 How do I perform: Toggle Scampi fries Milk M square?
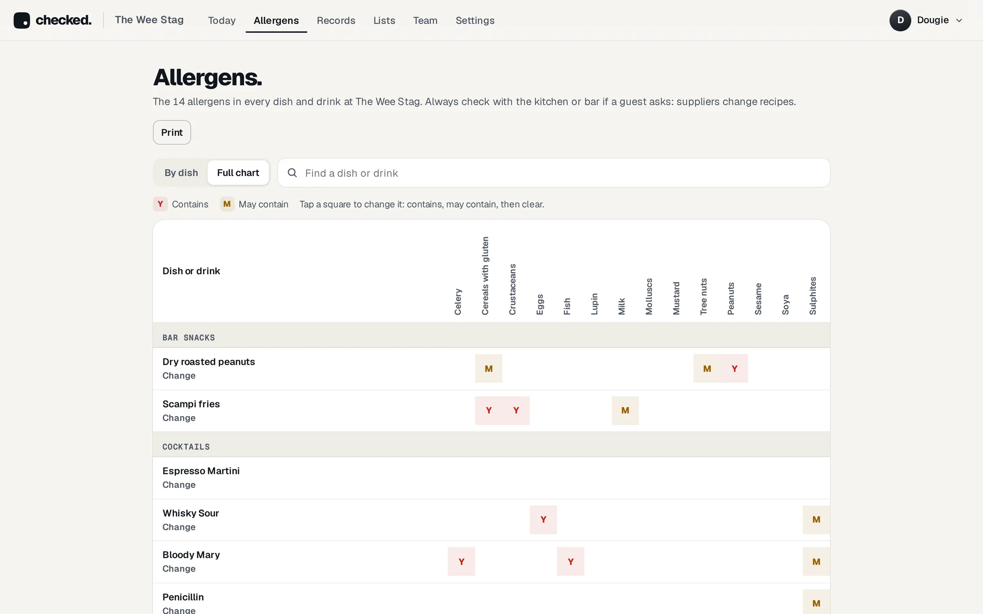(625, 410)
